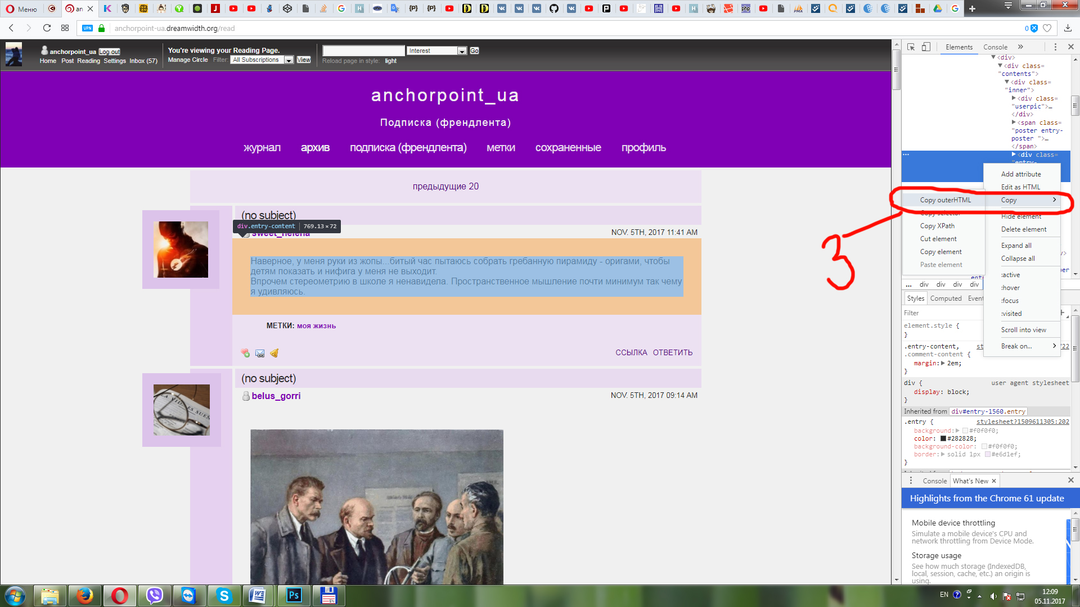Choose Copy outerHTML from the submenu

pos(945,200)
